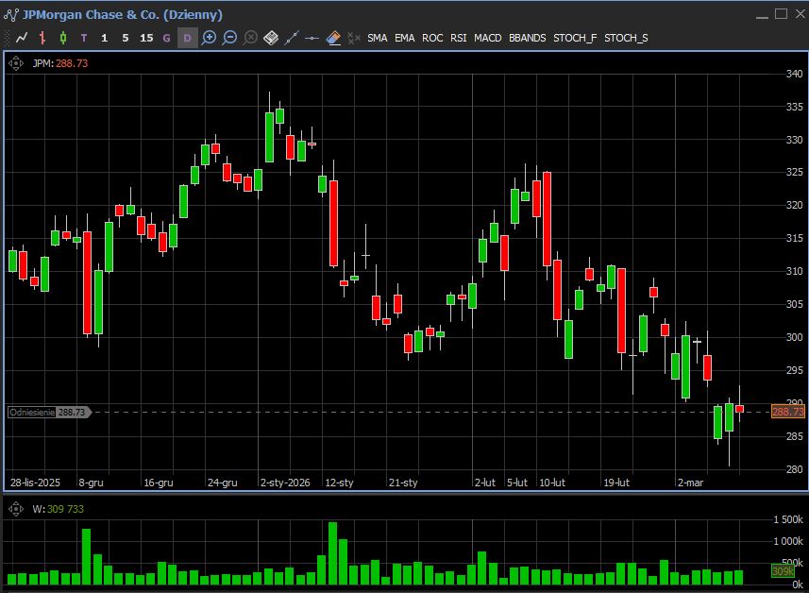
Task: Select the trend line drawing tool
Action: click(292, 38)
